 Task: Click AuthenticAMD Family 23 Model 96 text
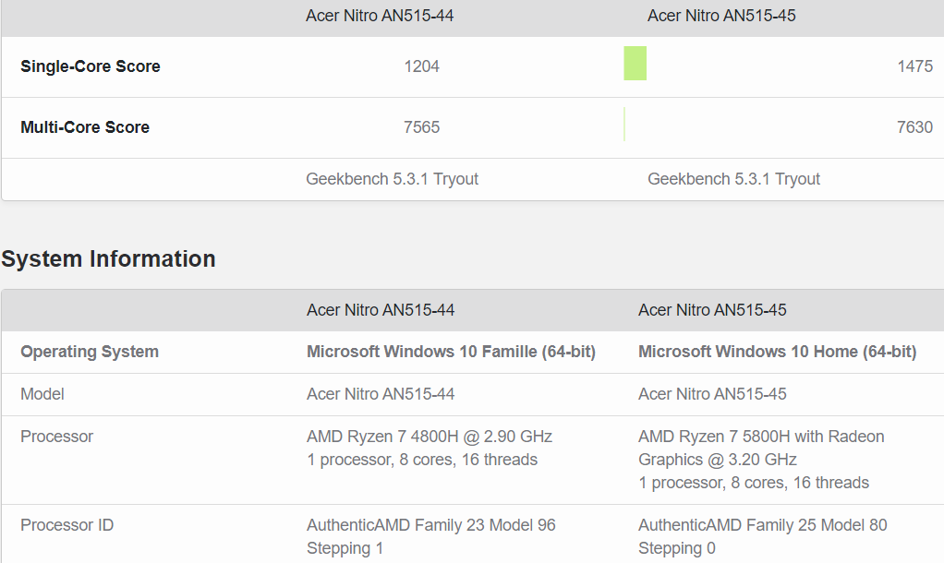pyautogui.click(x=431, y=526)
